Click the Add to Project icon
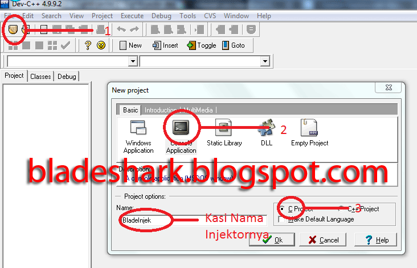The height and width of the screenshot is (268, 417). click(220, 30)
